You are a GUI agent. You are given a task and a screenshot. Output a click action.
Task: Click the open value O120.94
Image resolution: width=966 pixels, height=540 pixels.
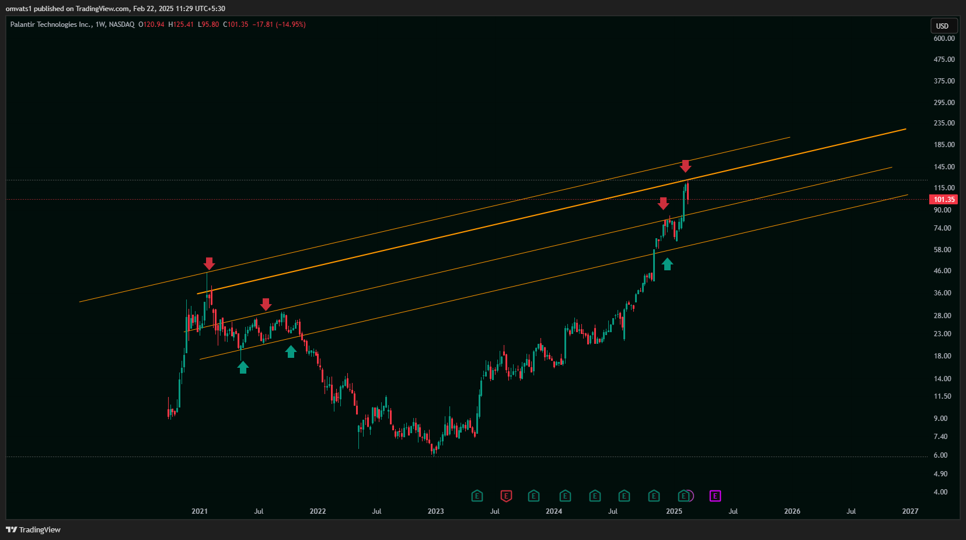pos(151,25)
